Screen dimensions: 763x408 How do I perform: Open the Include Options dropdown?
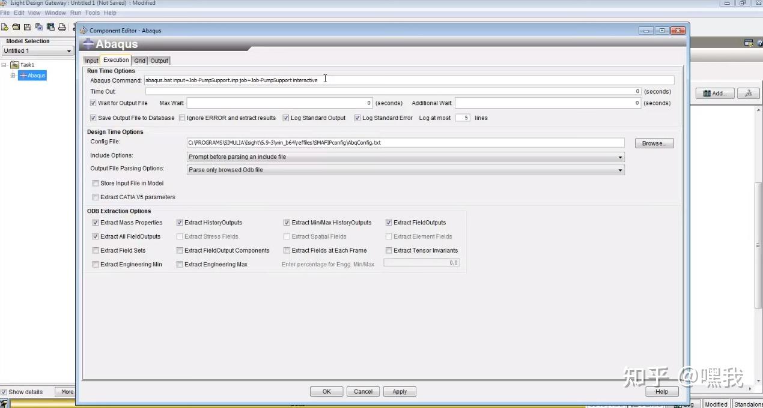click(406, 157)
